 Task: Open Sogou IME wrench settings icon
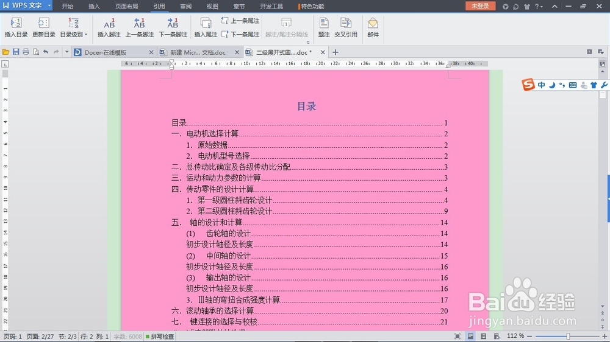pyautogui.click(x=604, y=85)
